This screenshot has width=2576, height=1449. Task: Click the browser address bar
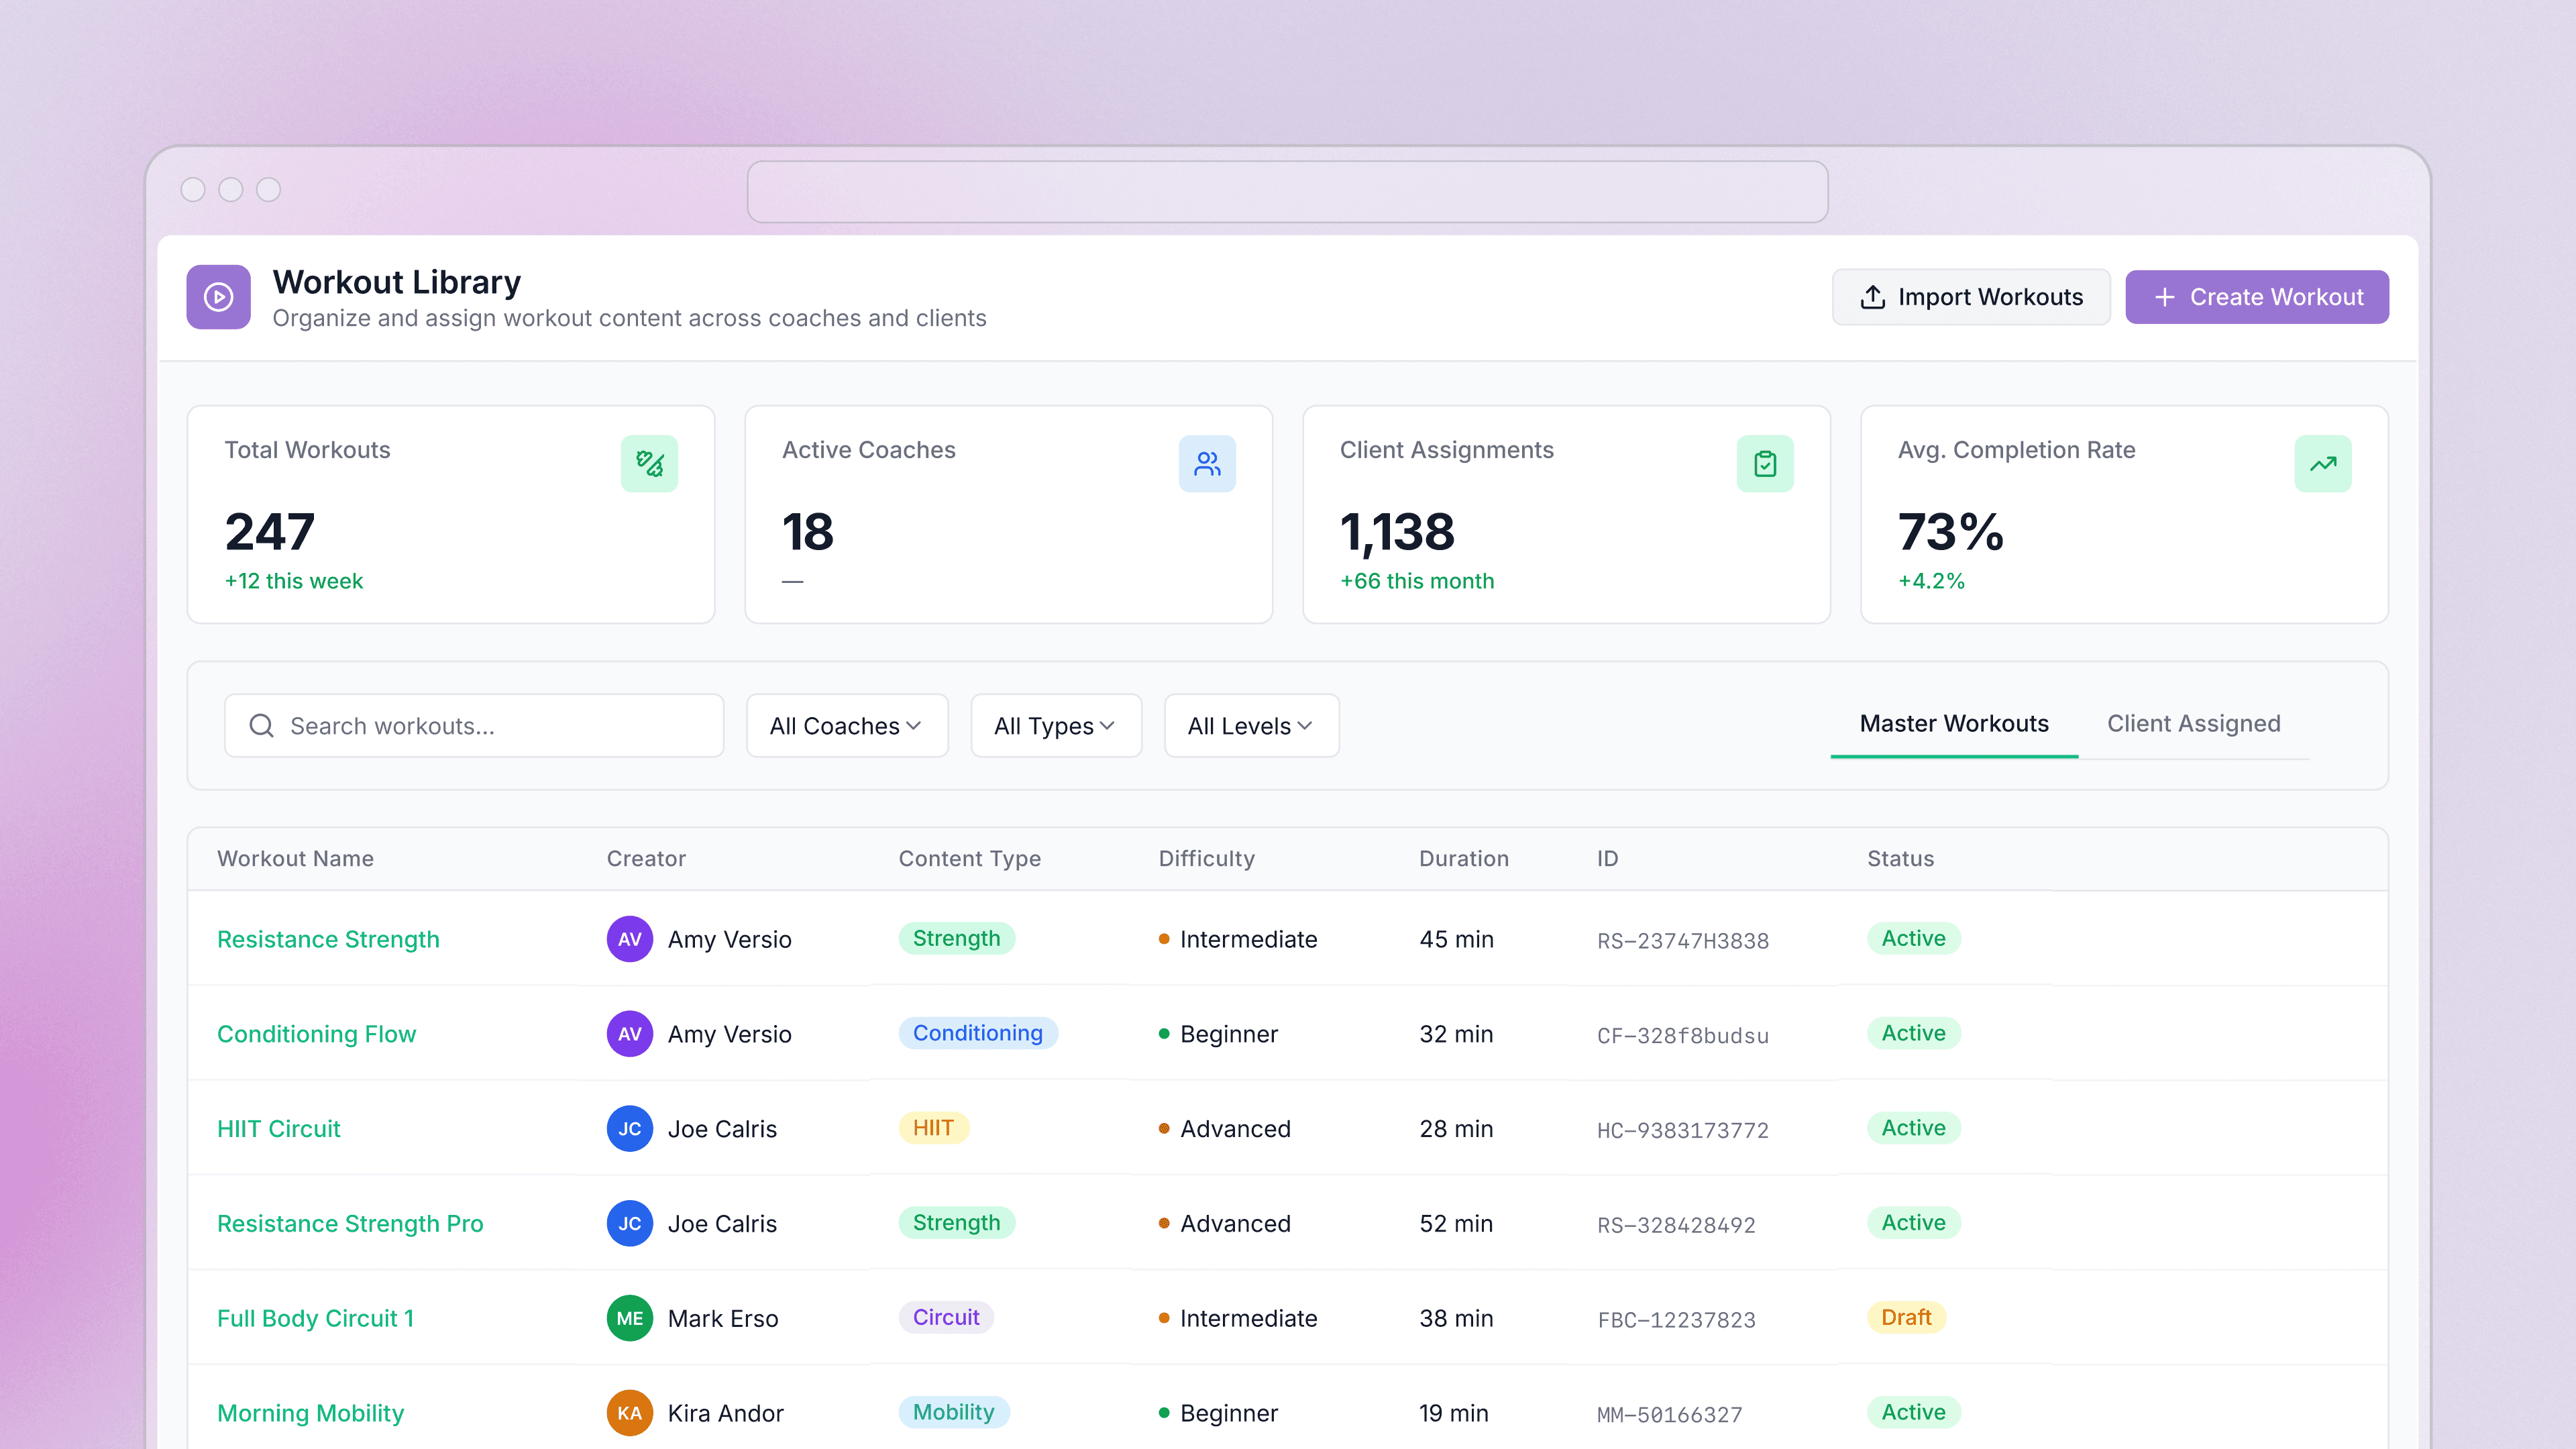(1288, 192)
